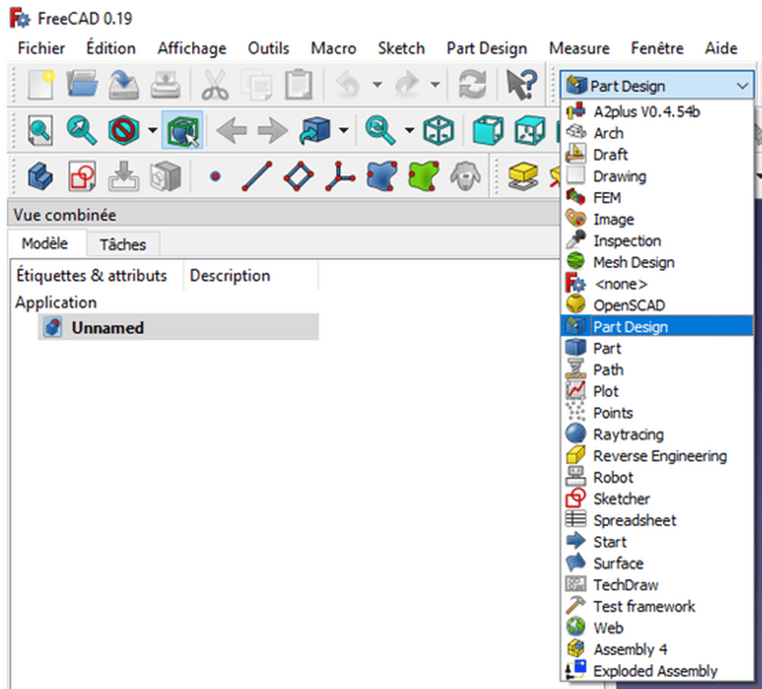This screenshot has width=762, height=689.
Task: Switch to the Tâches tab
Action: (x=123, y=244)
